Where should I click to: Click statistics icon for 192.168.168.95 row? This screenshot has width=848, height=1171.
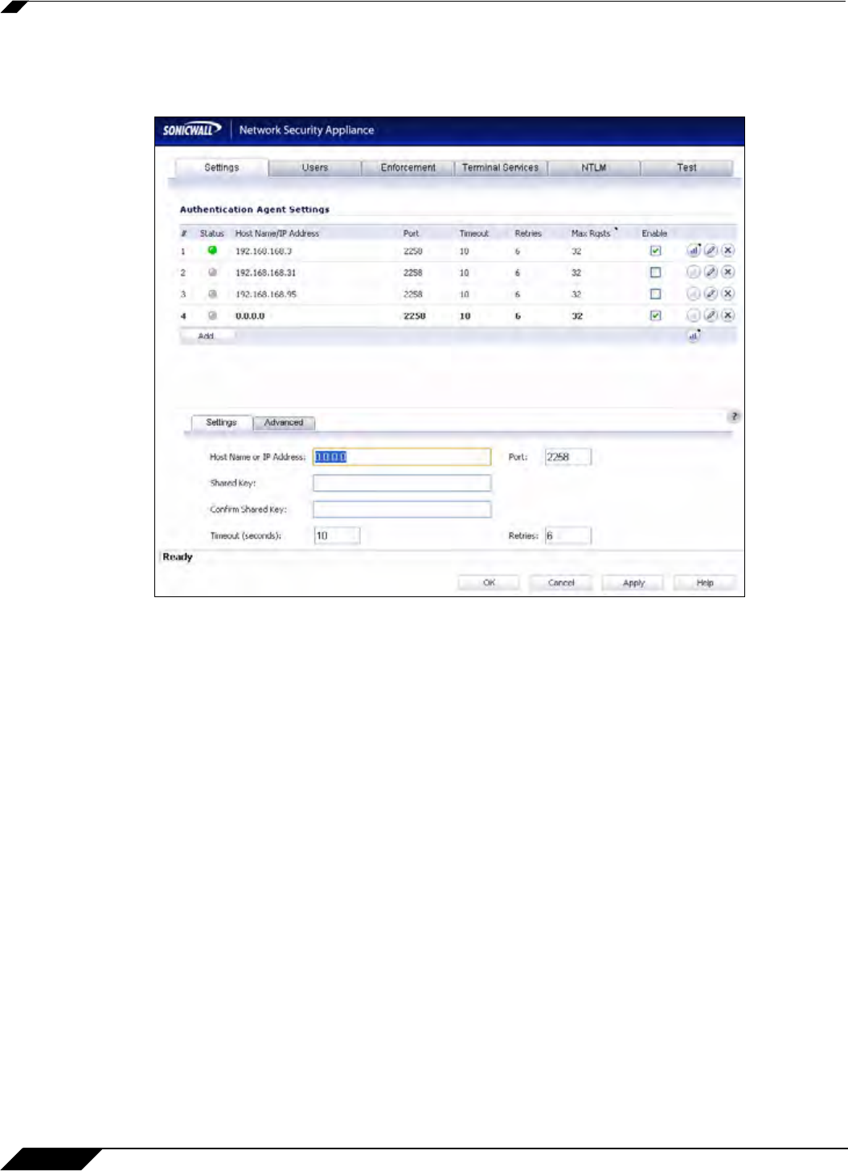pos(693,294)
